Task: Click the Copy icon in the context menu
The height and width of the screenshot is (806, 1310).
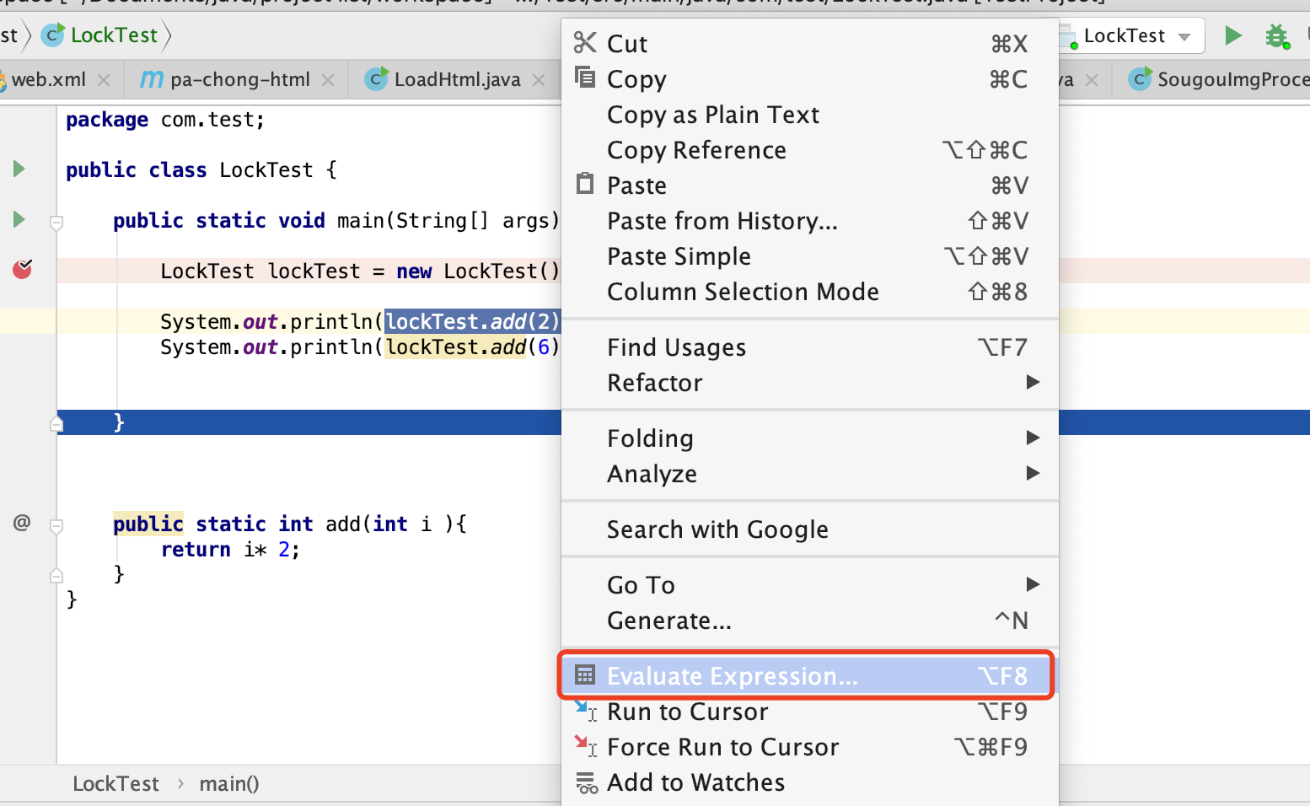Action: pos(584,77)
